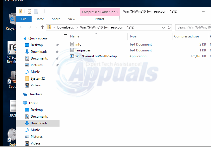Click the Properties checkmark quick access icon
This screenshot has width=211, height=147.
click(x=30, y=11)
